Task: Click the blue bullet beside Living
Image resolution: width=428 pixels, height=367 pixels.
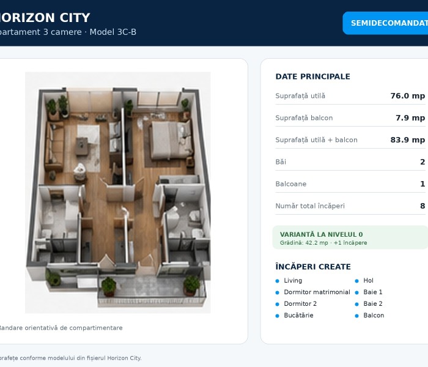Action: [x=278, y=281]
